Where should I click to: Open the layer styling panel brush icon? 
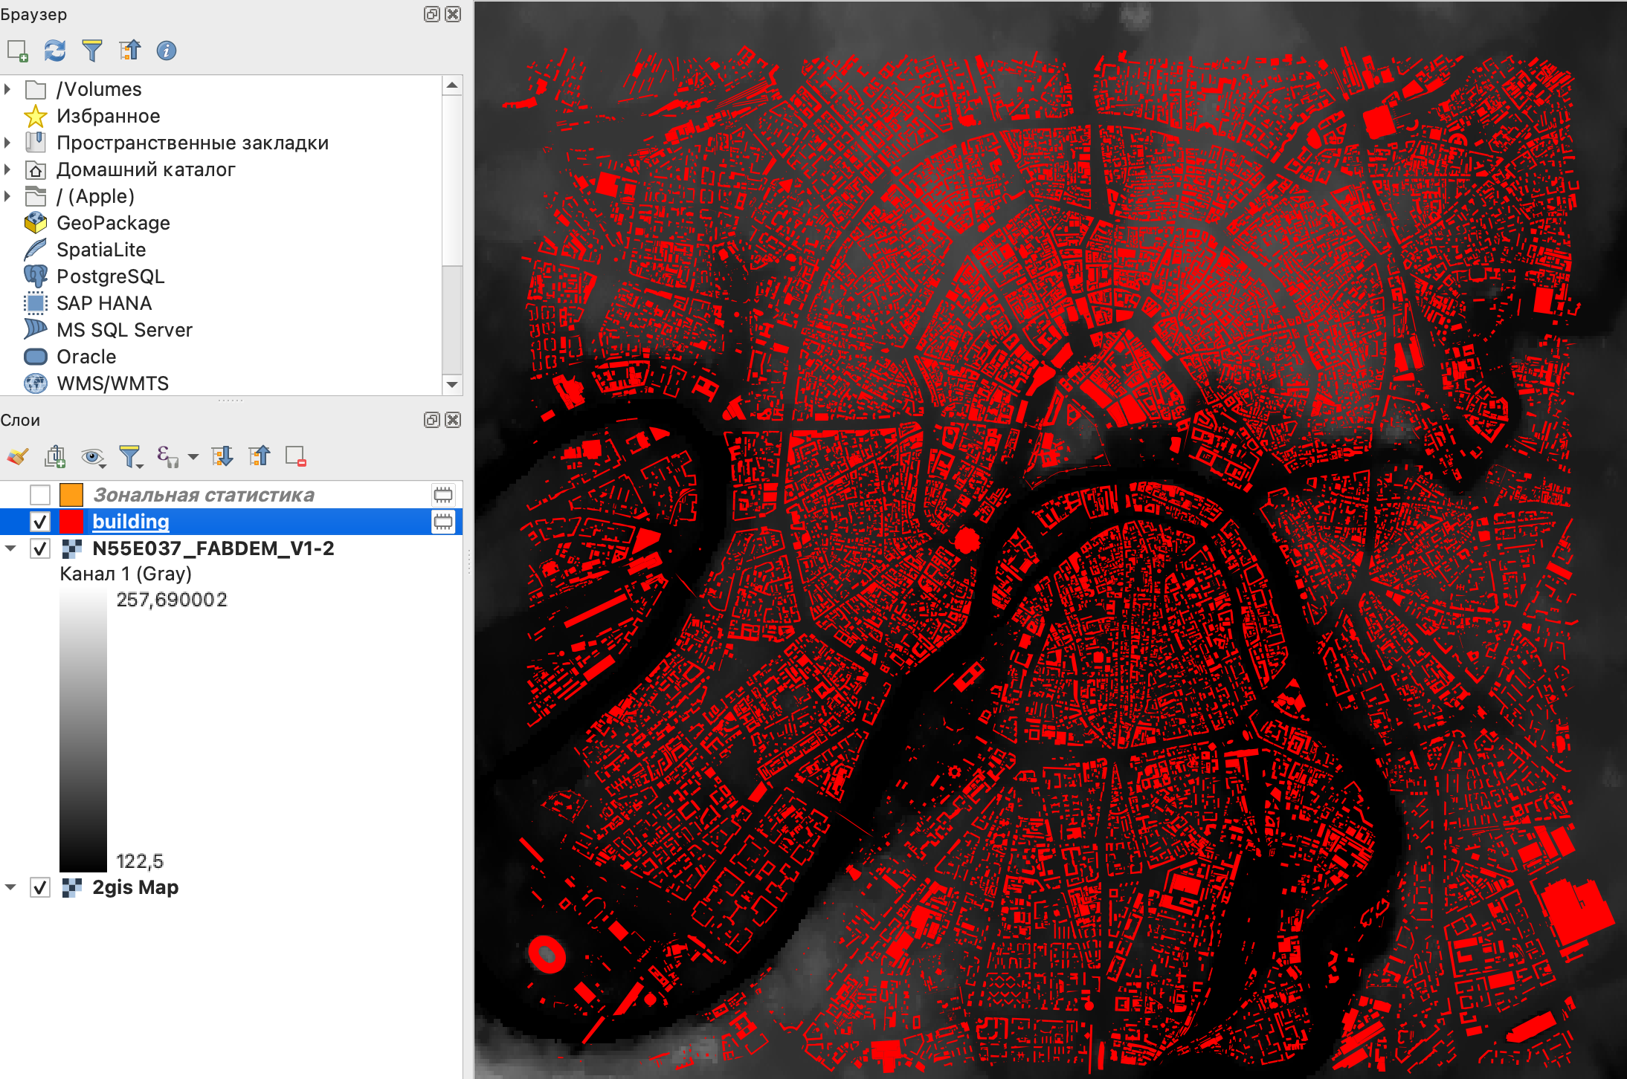point(18,456)
